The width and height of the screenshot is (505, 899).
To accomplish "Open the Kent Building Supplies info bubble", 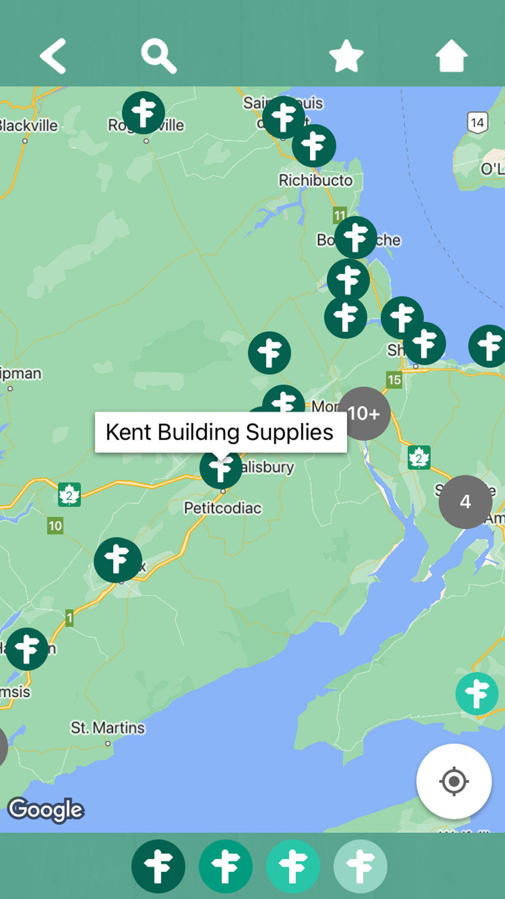I will (221, 432).
